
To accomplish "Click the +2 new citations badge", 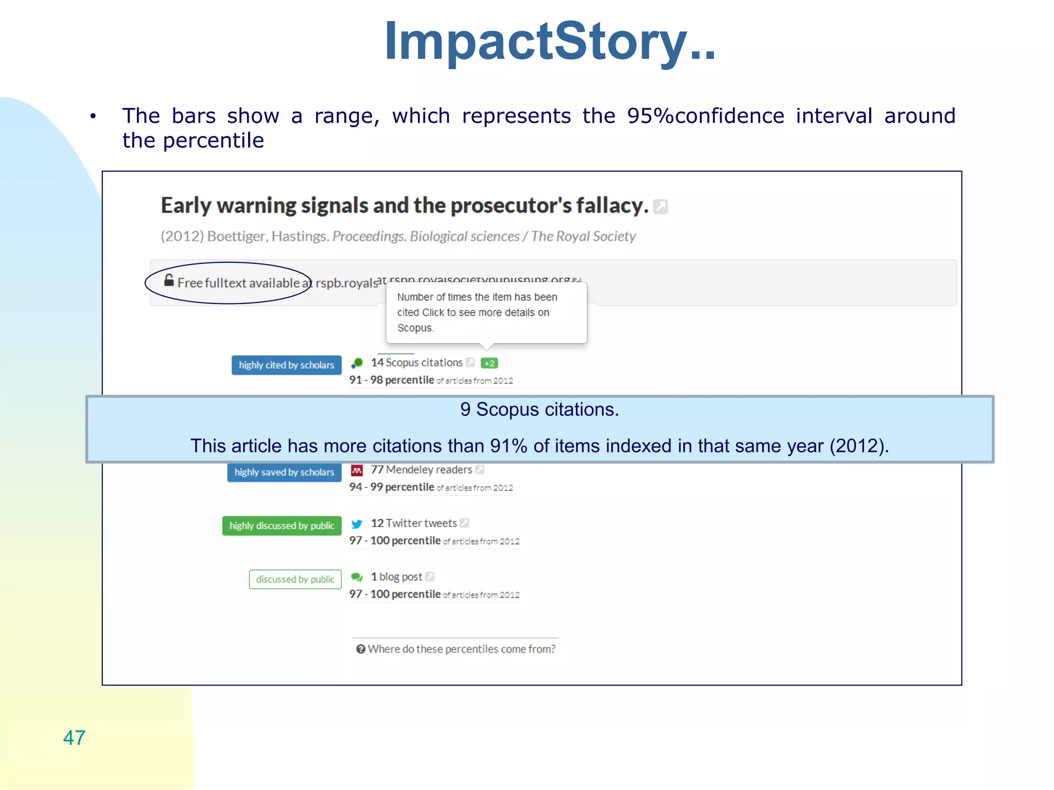I will coord(489,363).
